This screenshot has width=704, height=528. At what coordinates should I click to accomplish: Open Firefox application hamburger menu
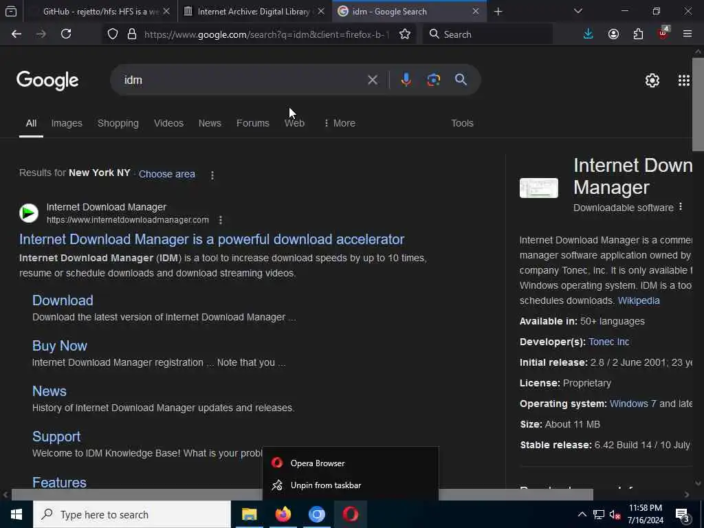[687, 34]
